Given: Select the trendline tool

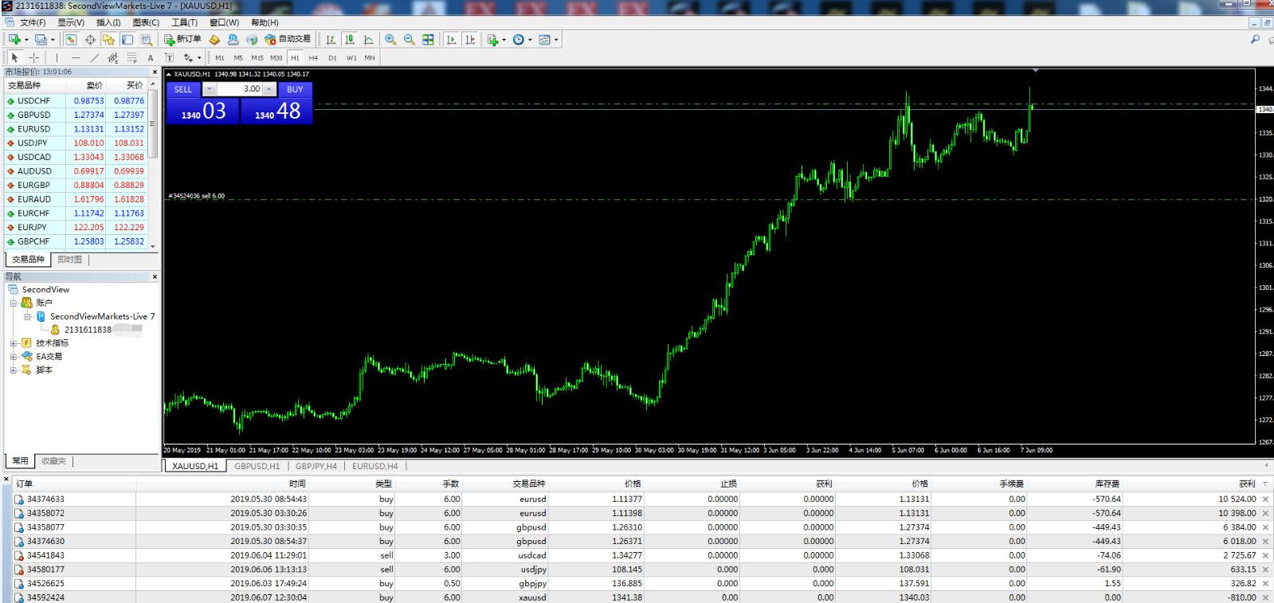Looking at the screenshot, I should tap(94, 57).
